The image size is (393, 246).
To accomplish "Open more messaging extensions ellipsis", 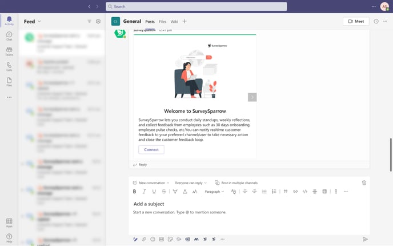I will (223, 239).
